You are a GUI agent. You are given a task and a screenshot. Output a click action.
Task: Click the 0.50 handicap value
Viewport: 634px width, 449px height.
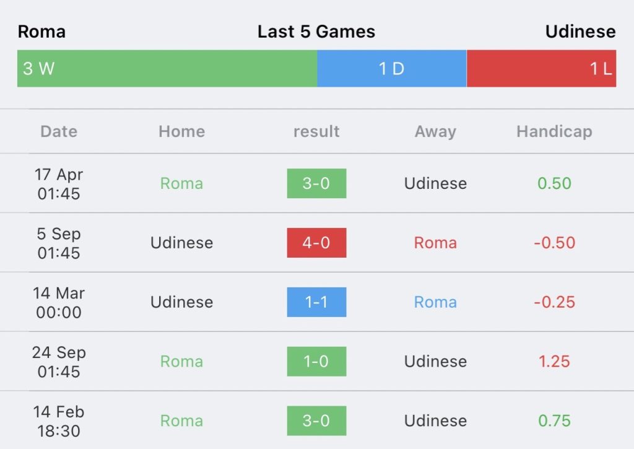click(554, 183)
